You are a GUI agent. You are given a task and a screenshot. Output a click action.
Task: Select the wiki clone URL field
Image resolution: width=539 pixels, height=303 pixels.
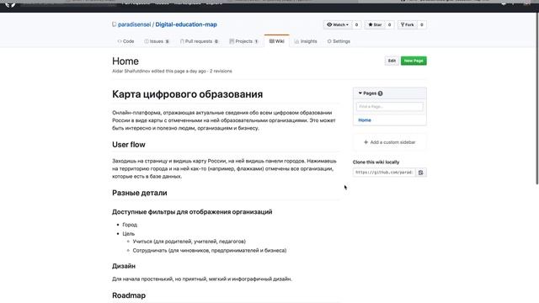[384, 173]
